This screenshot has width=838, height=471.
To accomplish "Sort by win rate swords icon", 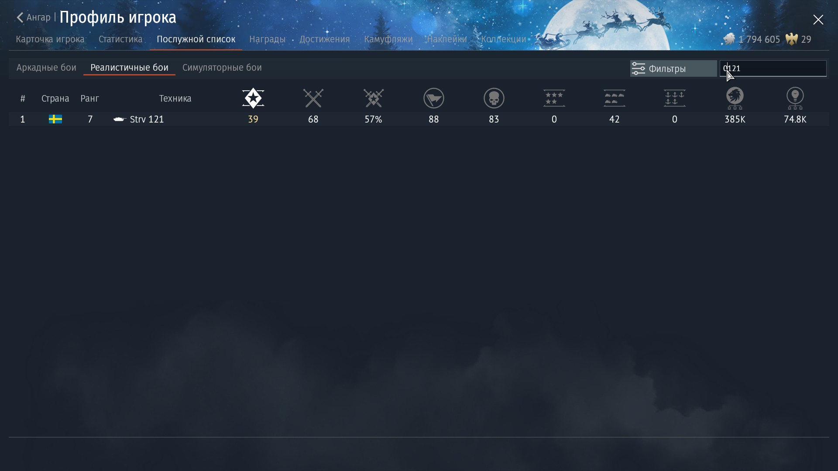I will click(374, 98).
